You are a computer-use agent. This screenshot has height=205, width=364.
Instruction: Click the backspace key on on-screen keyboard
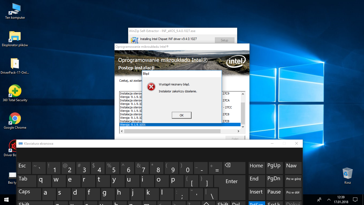(x=234, y=168)
